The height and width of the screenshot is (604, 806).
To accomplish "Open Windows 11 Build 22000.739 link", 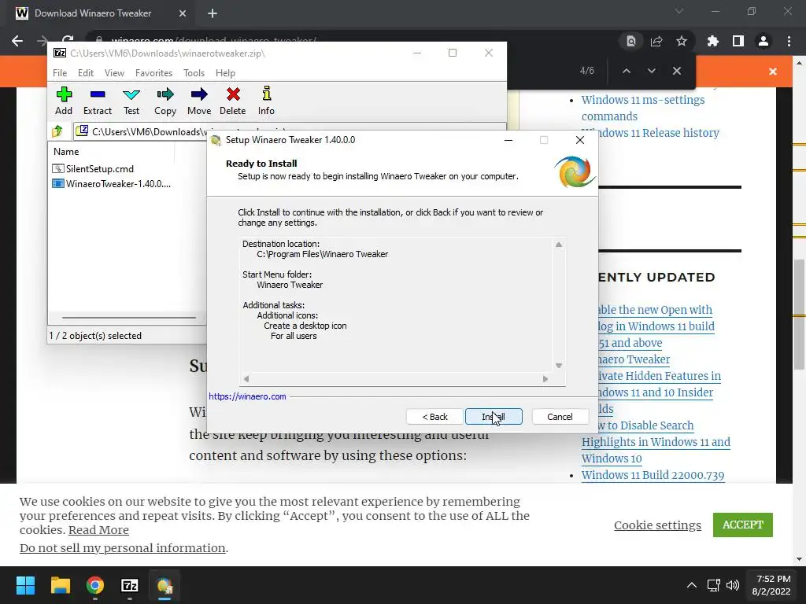I will pos(653,475).
